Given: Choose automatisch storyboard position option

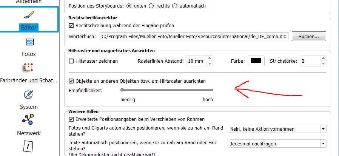Looking at the screenshot, I should point(175,6).
